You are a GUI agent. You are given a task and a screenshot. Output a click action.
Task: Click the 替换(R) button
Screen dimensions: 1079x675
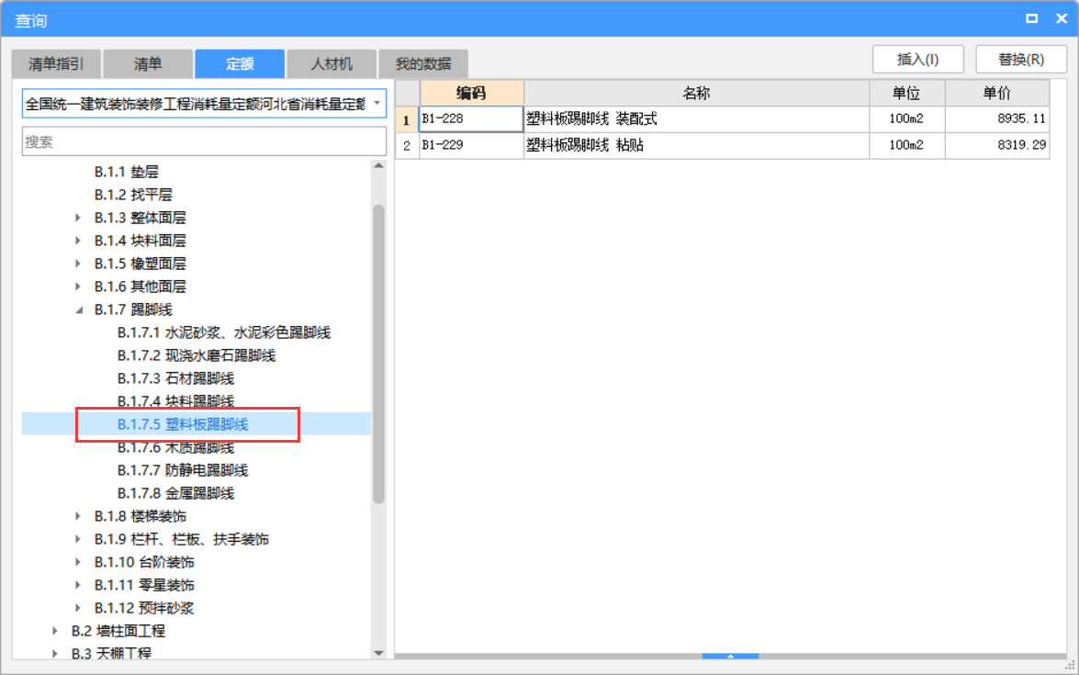(1021, 58)
